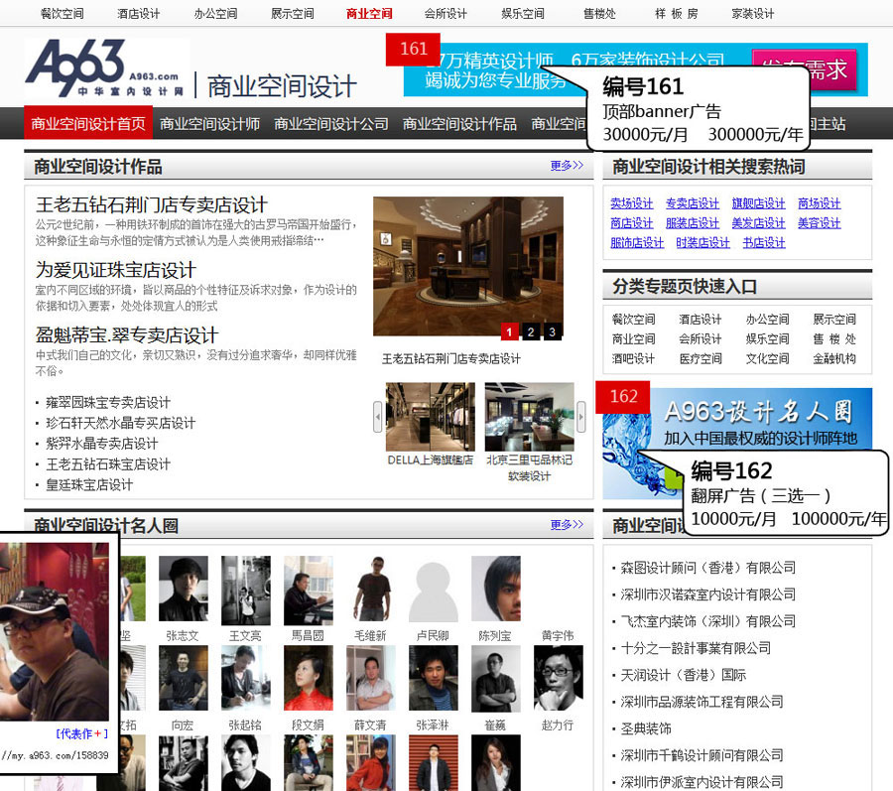This screenshot has width=893, height=791.
Task: Open article 王老五钻石荆门店专卖店设计 headline
Action: click(152, 205)
